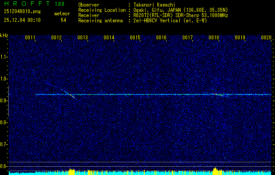275x175 pixels.
Task: Click the 1.1 kHz axis label
Action: pyautogui.click(x=3, y=57)
